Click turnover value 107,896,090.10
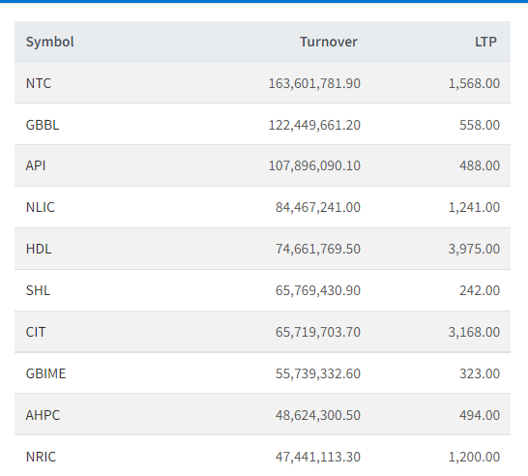The height and width of the screenshot is (476, 528). [x=314, y=165]
